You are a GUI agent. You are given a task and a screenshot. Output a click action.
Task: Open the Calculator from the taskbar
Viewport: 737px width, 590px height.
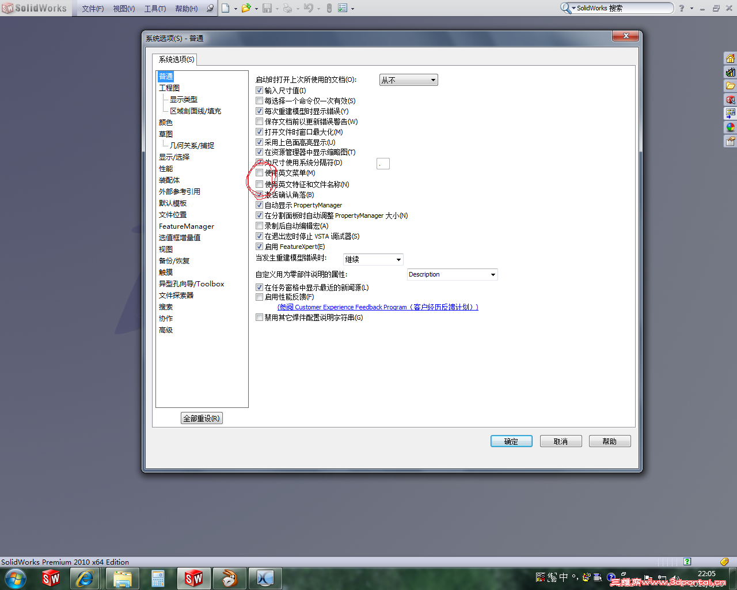[158, 578]
